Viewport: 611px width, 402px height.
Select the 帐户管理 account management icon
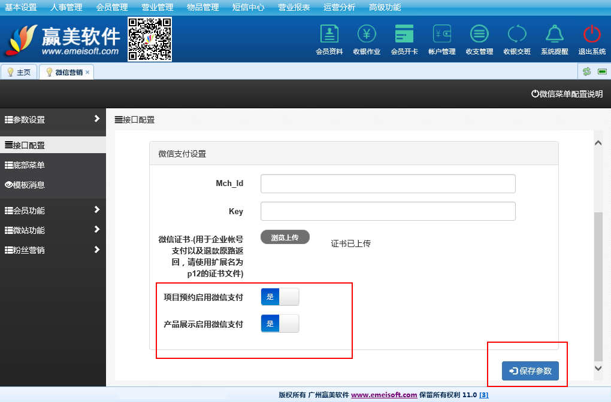point(442,39)
